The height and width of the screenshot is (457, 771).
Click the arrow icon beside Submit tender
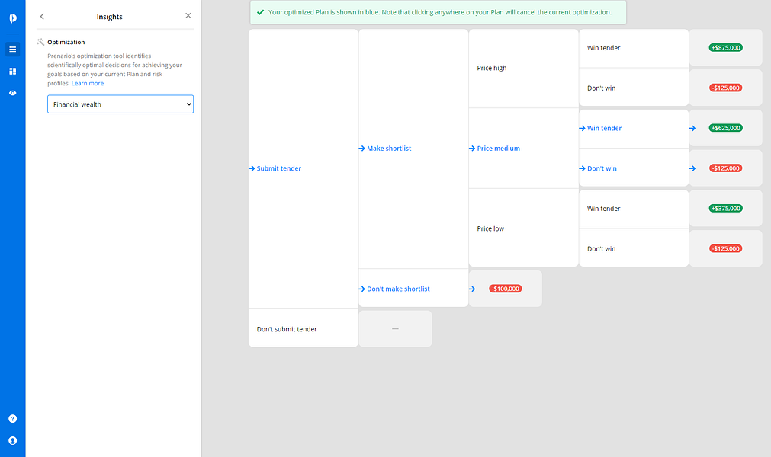coord(252,168)
